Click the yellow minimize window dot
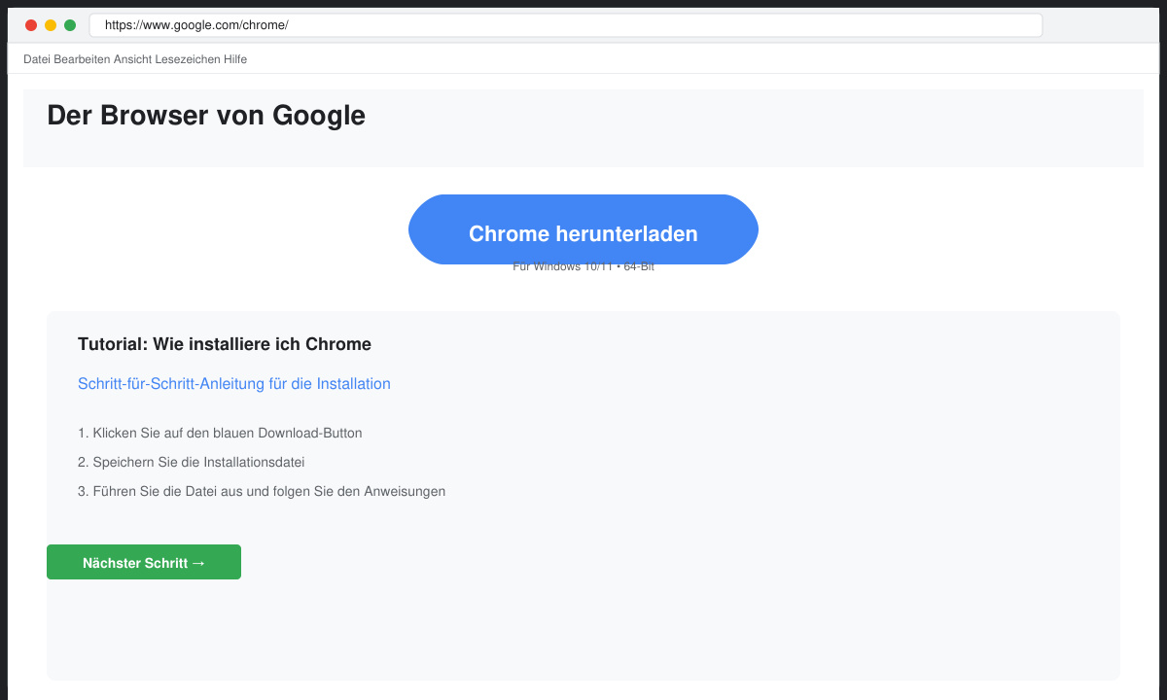The height and width of the screenshot is (700, 1167). (x=51, y=25)
